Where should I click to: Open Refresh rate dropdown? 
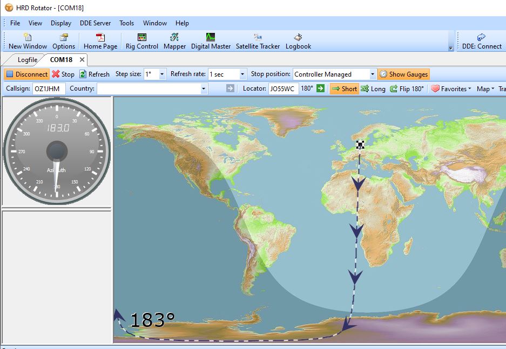[242, 74]
